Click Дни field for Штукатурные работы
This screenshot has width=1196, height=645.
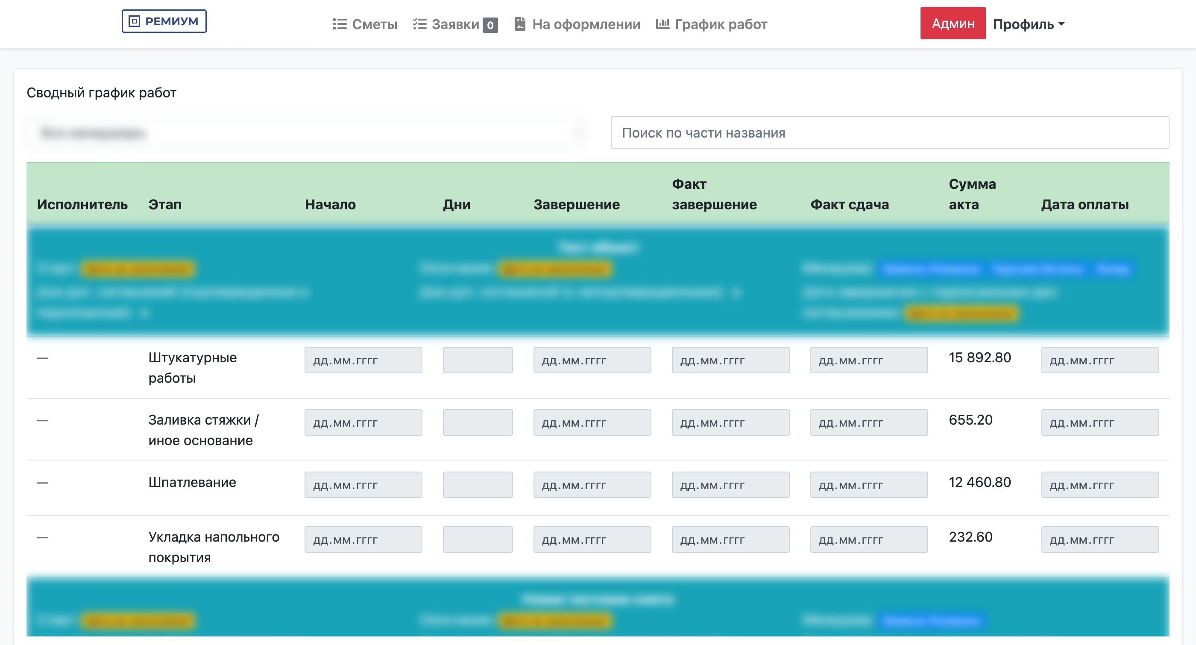477,360
